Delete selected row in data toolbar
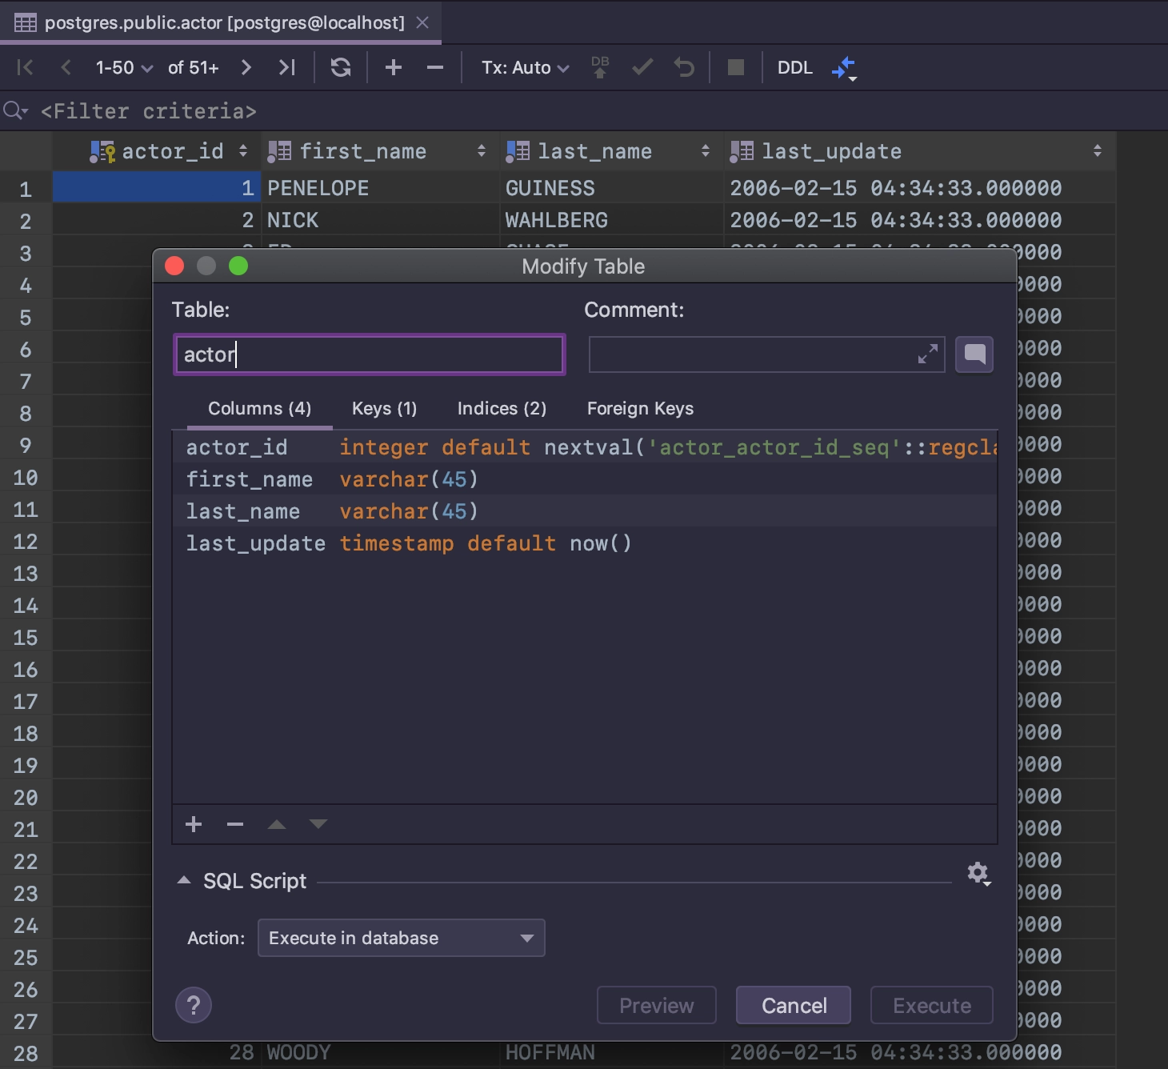Viewport: 1168px width, 1069px height. click(x=434, y=67)
